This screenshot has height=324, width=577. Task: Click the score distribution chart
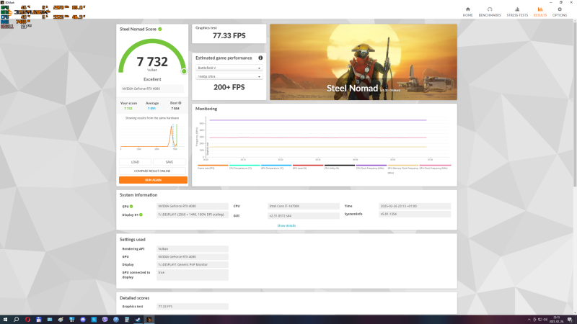152,136
